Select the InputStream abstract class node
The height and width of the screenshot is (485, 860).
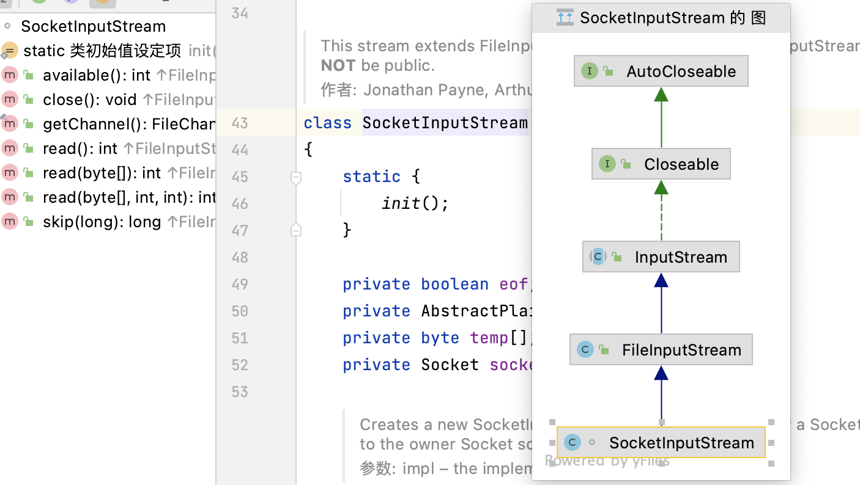tap(661, 257)
